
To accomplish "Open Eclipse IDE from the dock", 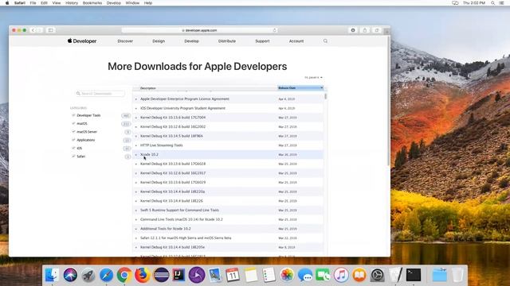I will pyautogui.click(x=161, y=275).
